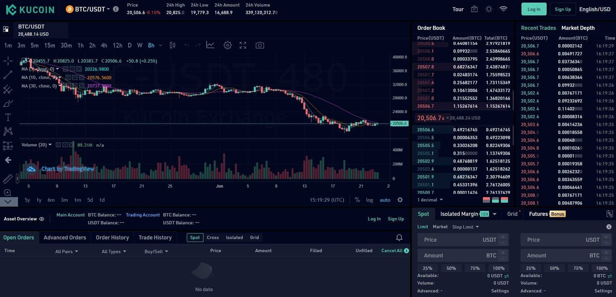The image size is (616, 297).
Task: Click Cancel All orders link
Action: (x=392, y=251)
